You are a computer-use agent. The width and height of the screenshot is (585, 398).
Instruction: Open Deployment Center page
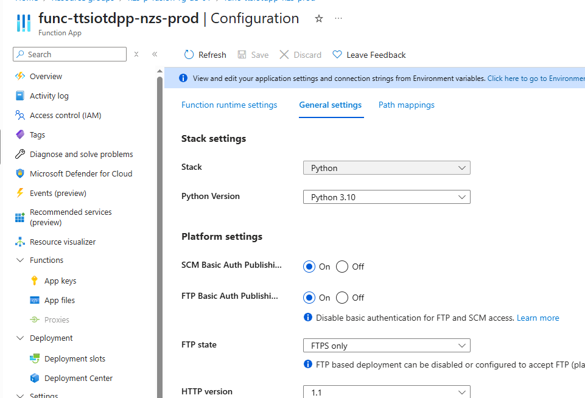(x=79, y=379)
